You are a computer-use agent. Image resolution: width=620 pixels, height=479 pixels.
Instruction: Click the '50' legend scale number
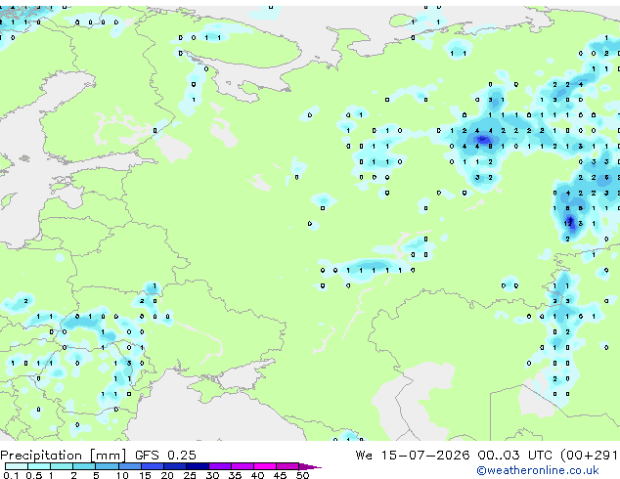pyautogui.click(x=302, y=475)
